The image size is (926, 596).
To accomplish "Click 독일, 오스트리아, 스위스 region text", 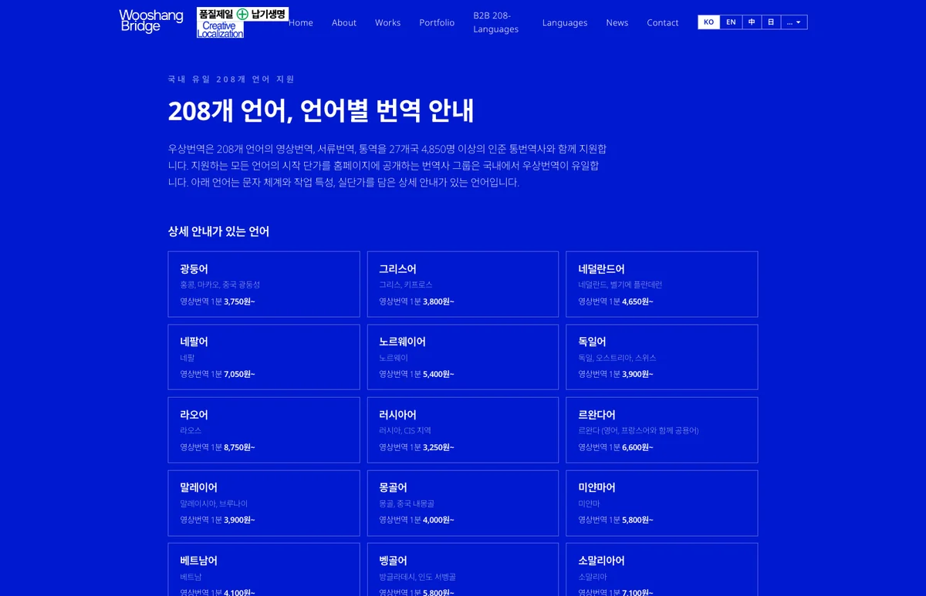I will pyautogui.click(x=617, y=358).
